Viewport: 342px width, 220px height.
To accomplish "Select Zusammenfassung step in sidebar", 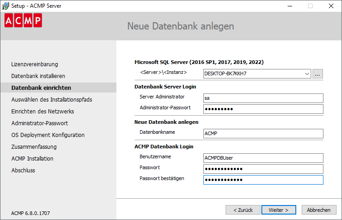I will click(x=34, y=147).
